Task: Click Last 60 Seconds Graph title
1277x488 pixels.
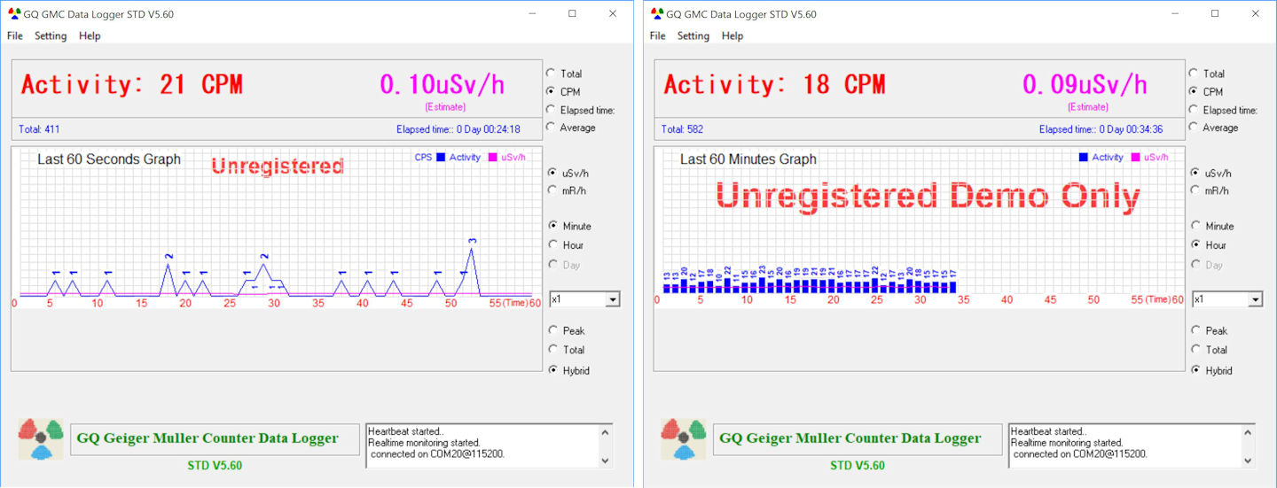Action: pos(109,159)
